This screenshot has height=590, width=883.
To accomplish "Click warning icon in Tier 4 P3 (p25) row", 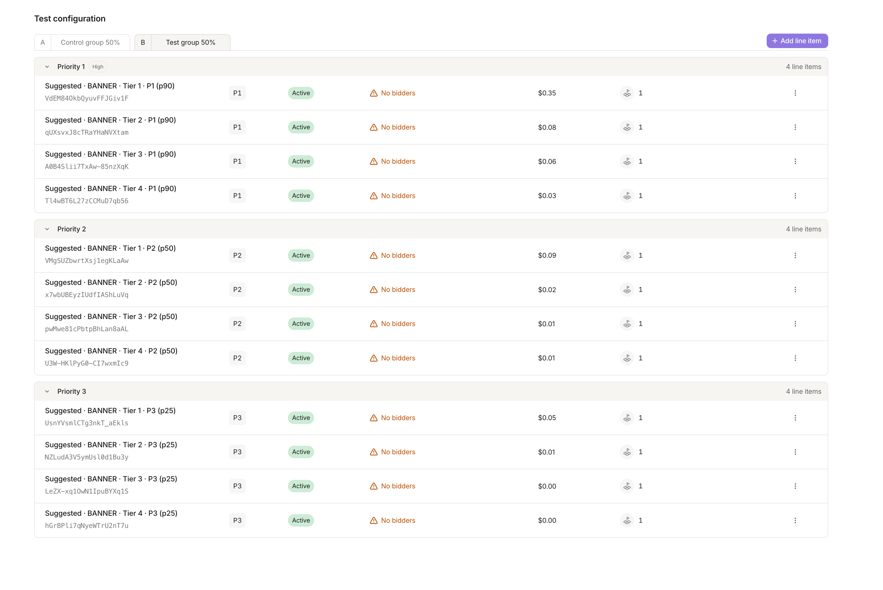I will 374,520.
